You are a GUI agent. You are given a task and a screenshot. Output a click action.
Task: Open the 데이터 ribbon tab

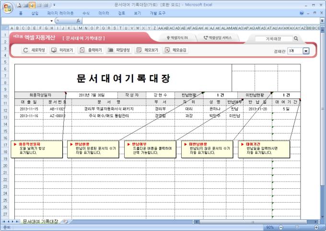(x=104, y=13)
